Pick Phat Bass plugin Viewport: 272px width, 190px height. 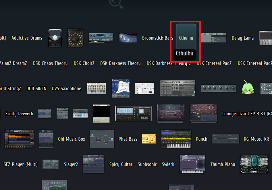[x=128, y=139]
